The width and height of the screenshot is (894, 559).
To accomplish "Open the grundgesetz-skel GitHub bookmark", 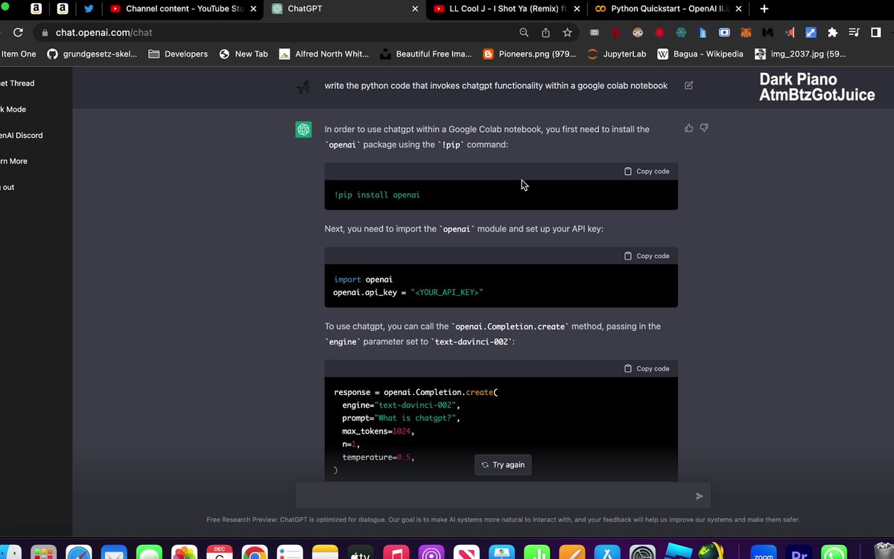I will click(92, 54).
